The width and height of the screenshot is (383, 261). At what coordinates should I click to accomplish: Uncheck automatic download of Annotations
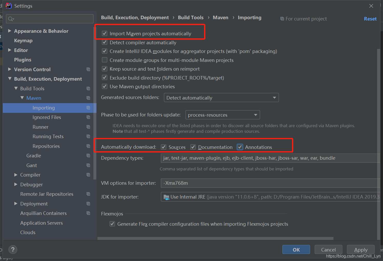(x=240, y=147)
